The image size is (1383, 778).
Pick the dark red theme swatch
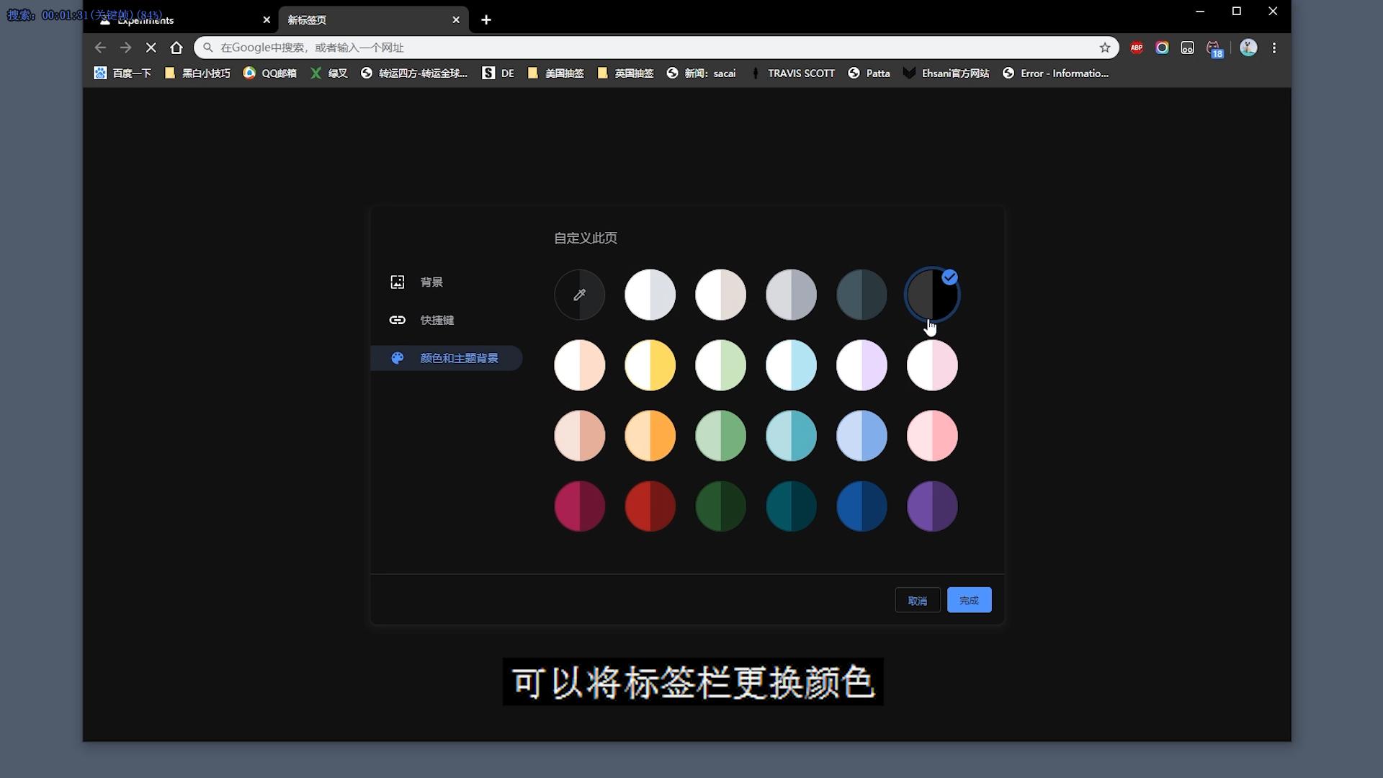[x=650, y=506]
